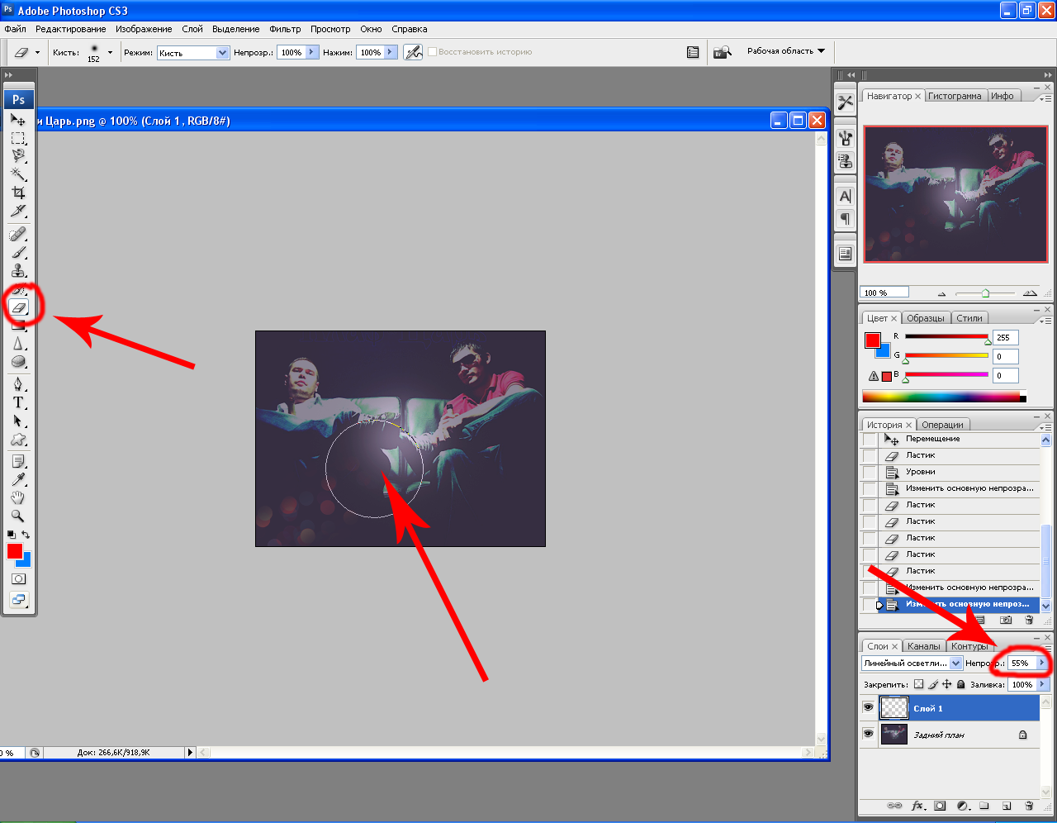Click the navigator zoom percentage field

884,293
